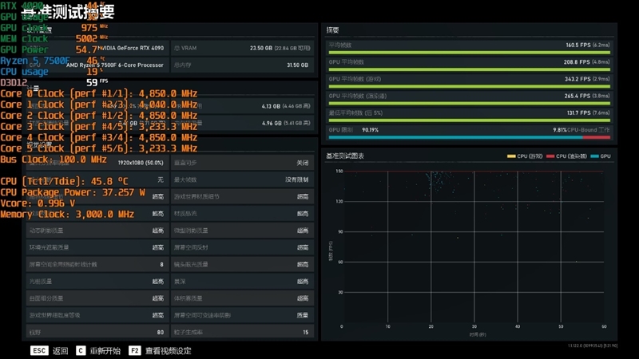Click the C key icon
The width and height of the screenshot is (639, 359).
click(81, 350)
